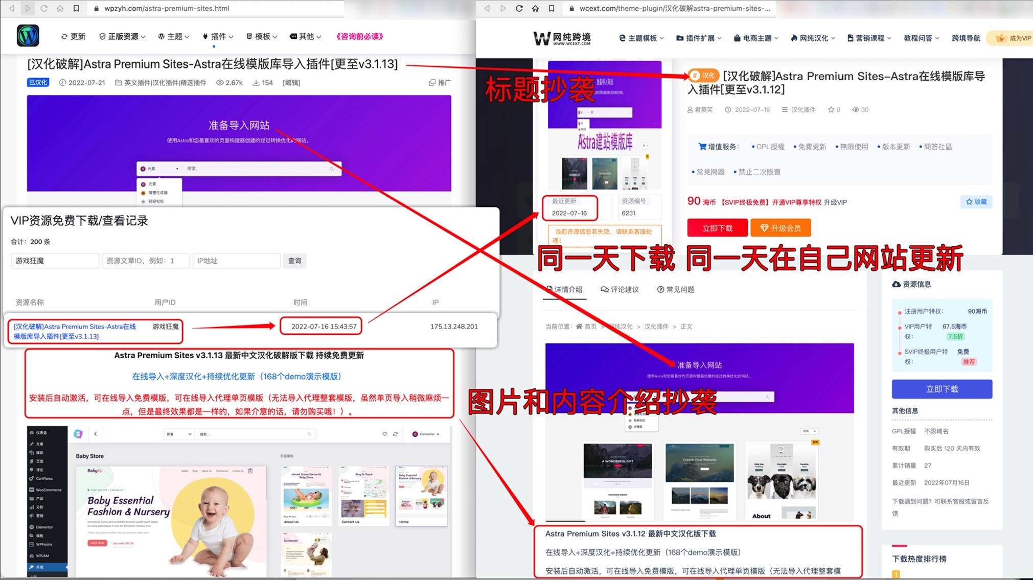This screenshot has height=580, width=1033.
Task: Switch to 详情介绍 tab
Action: click(x=564, y=289)
